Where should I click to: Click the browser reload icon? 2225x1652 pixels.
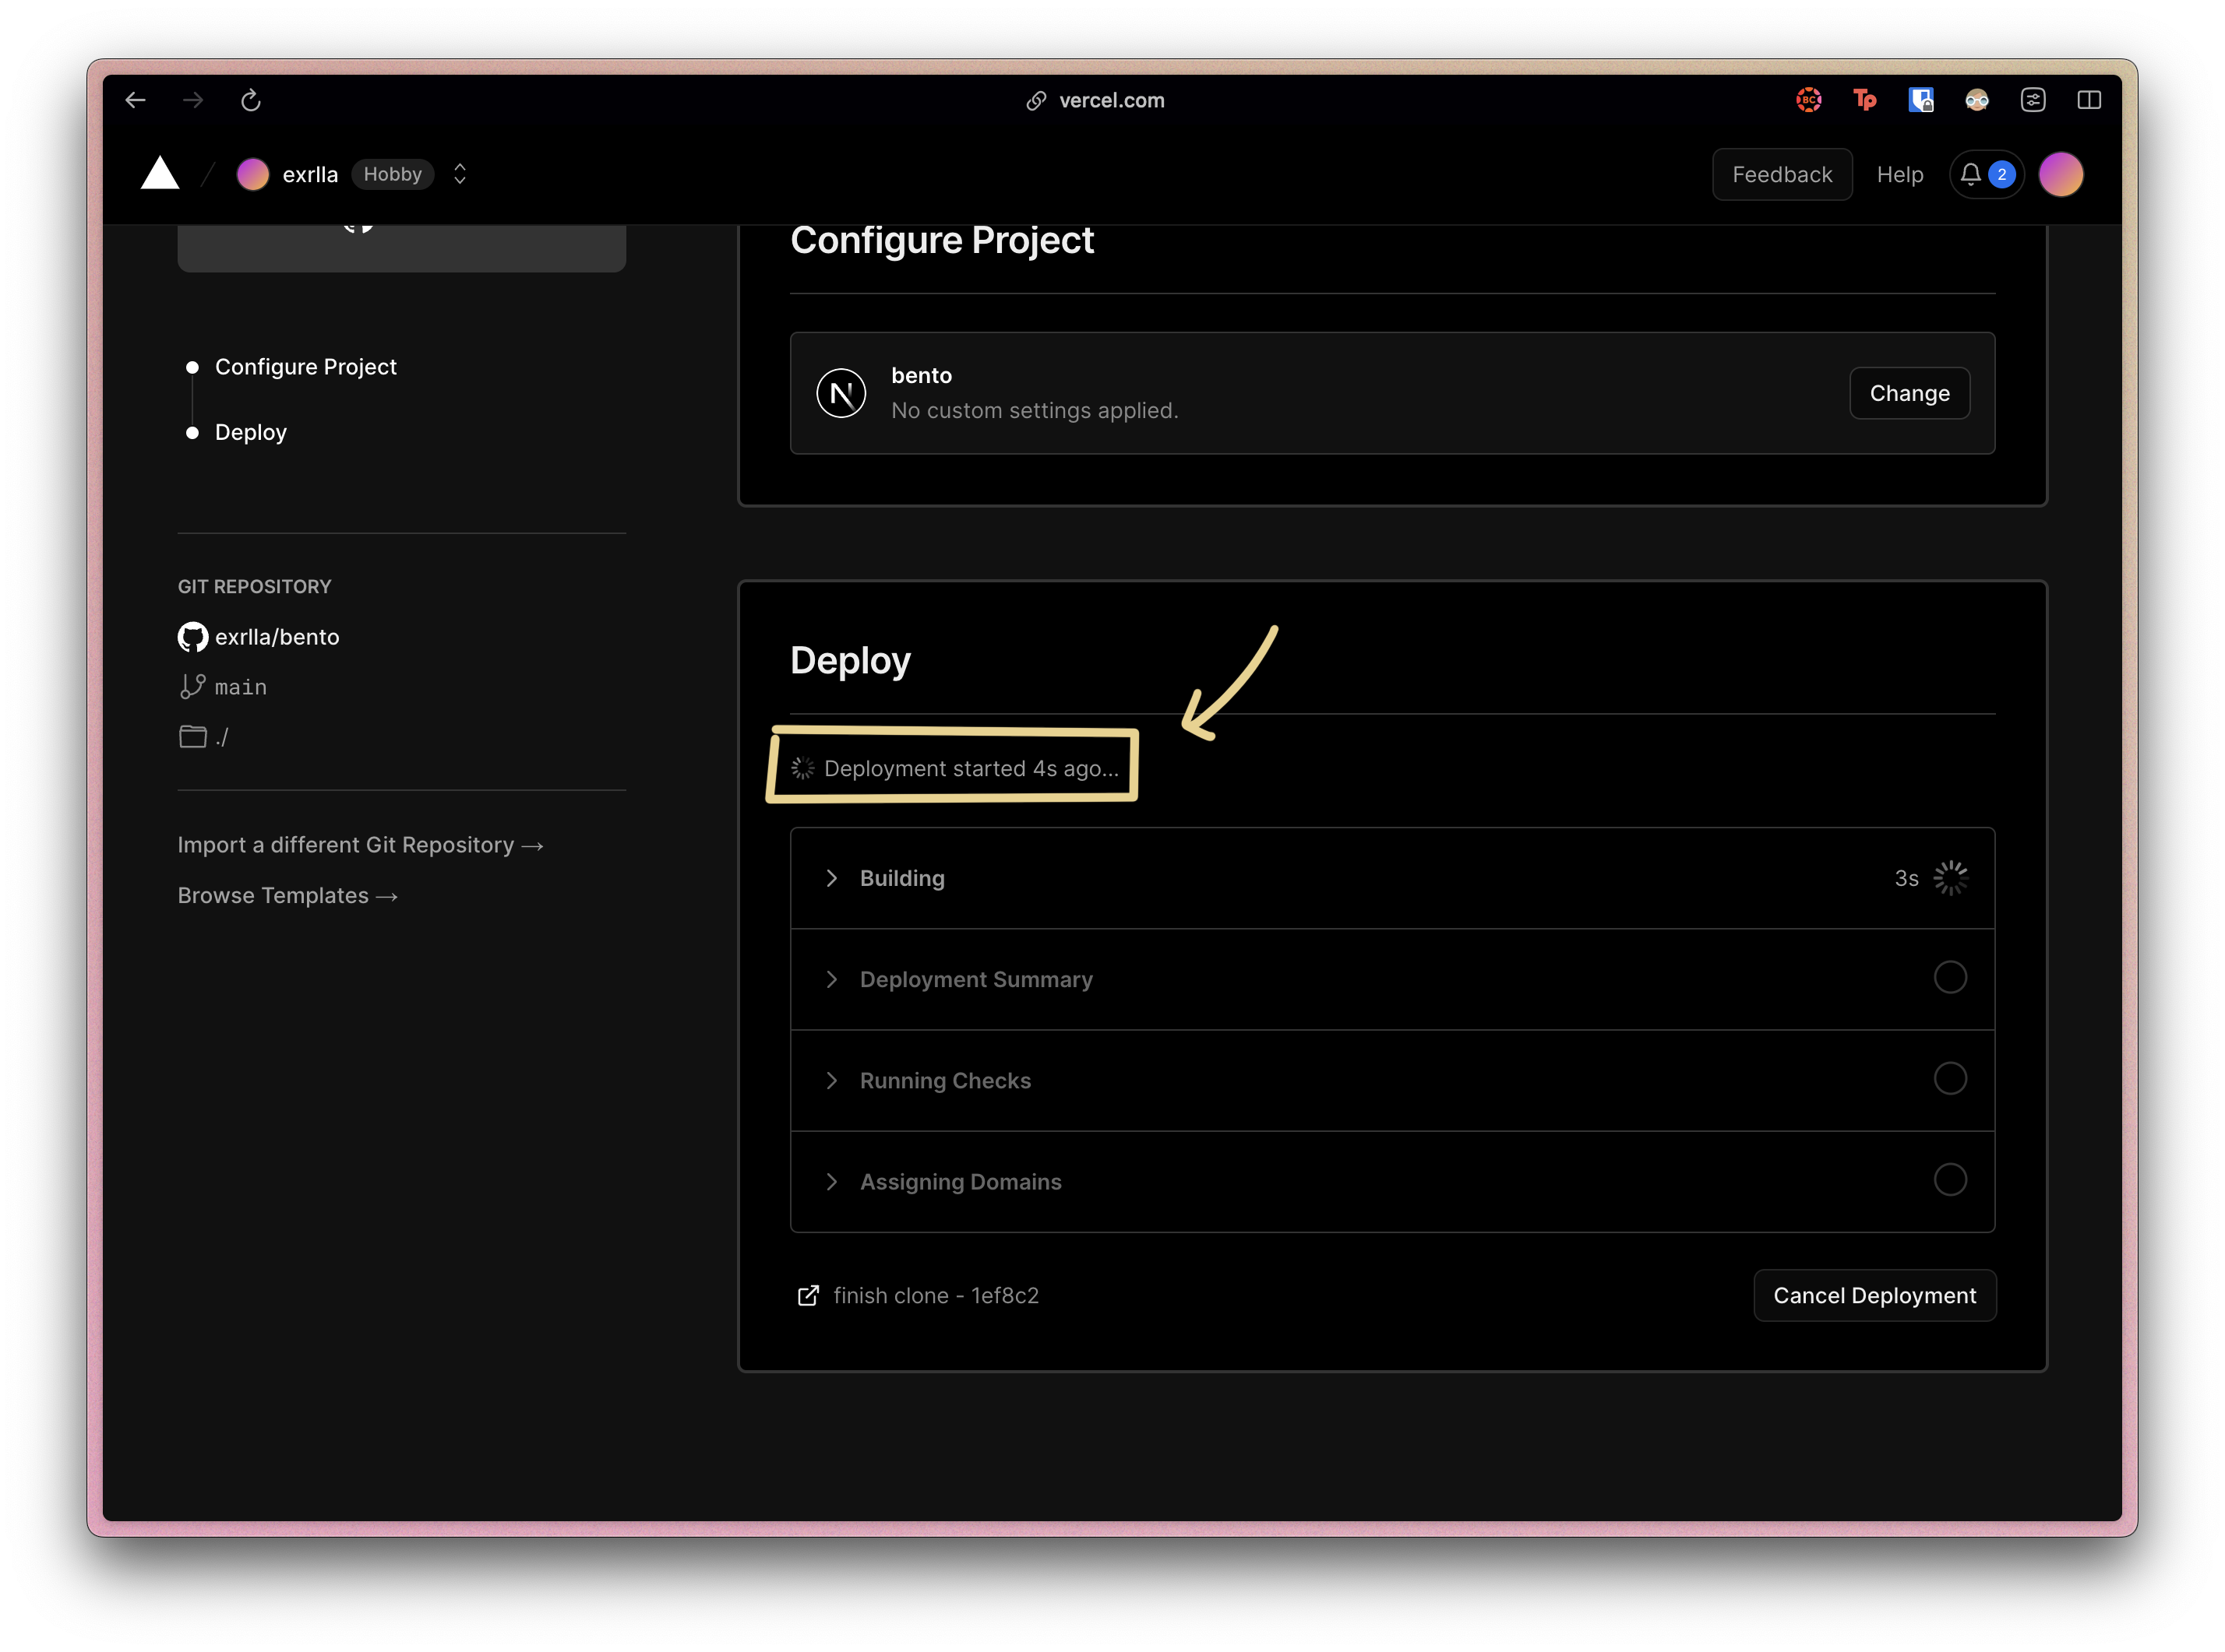(x=250, y=100)
